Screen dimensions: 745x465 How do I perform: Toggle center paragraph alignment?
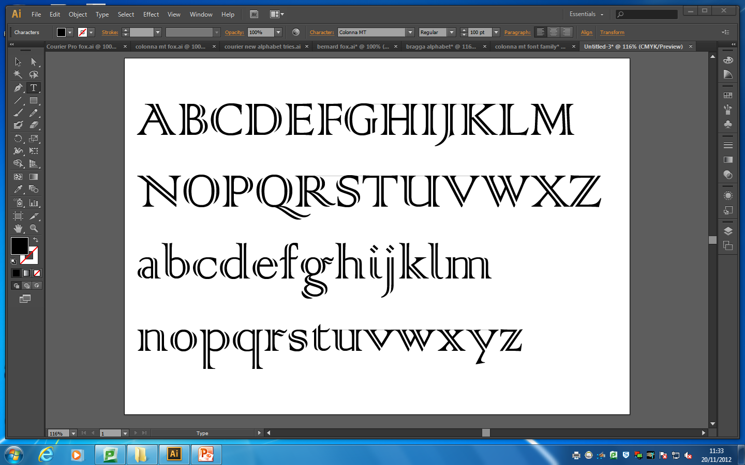[554, 32]
